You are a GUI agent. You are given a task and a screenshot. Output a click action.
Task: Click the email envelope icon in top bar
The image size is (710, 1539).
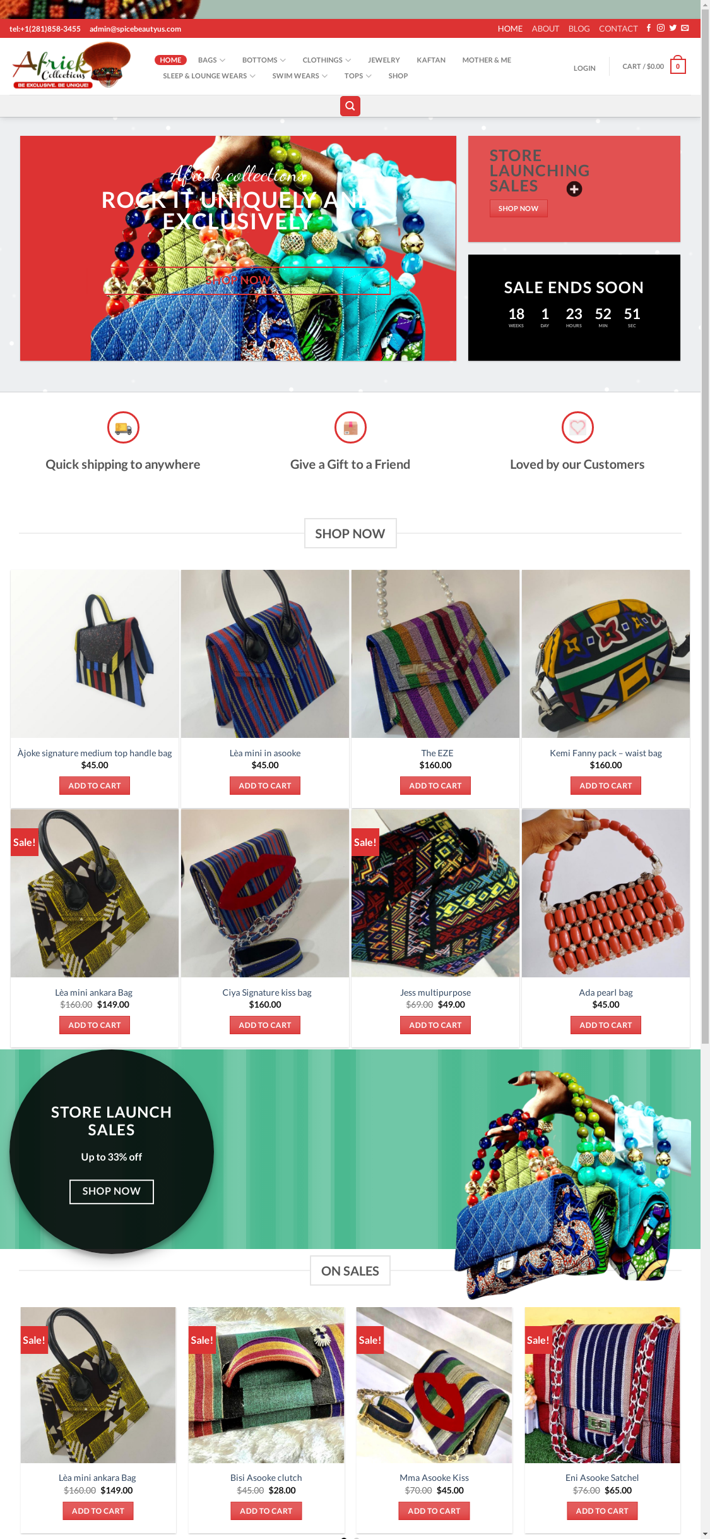point(685,28)
